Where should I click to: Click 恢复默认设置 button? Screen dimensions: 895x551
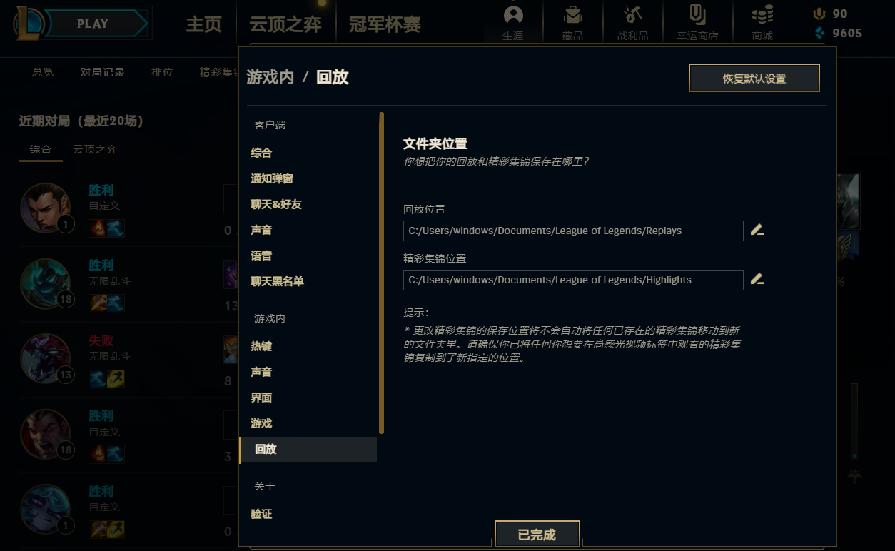click(754, 79)
